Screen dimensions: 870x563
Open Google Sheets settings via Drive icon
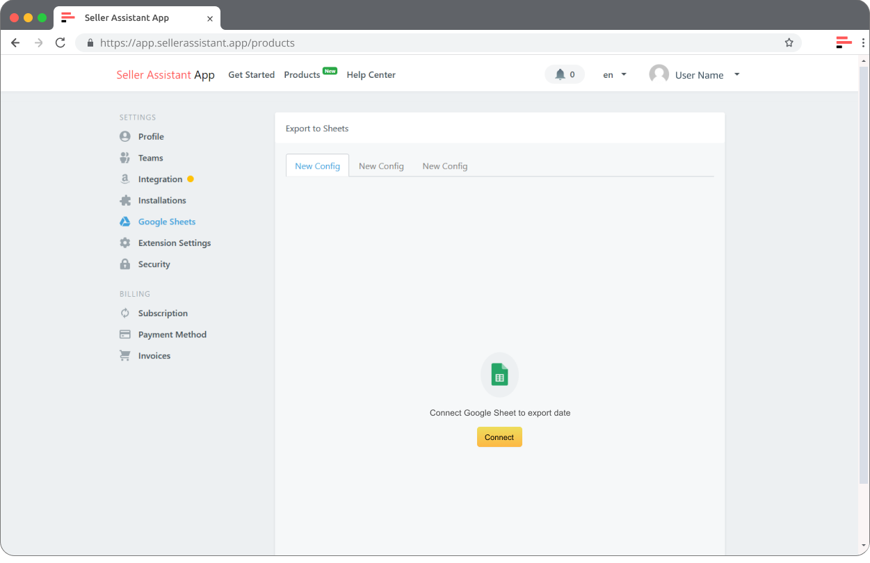[125, 221]
